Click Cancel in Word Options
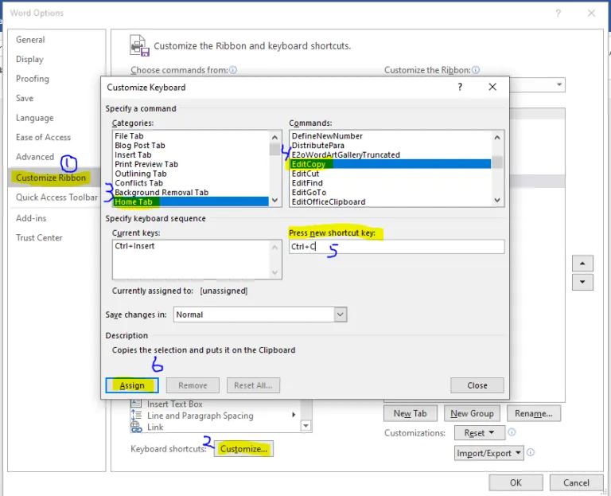 tap(576, 482)
